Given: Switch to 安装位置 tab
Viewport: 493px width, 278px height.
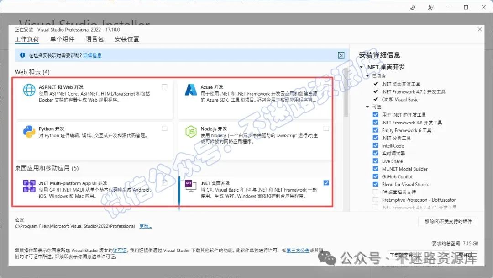Looking at the screenshot, I should click(x=127, y=39).
